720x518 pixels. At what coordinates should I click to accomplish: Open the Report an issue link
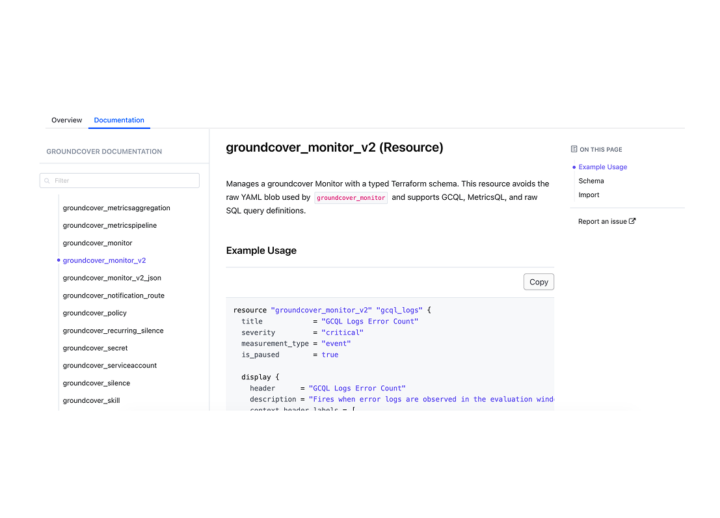pos(602,221)
